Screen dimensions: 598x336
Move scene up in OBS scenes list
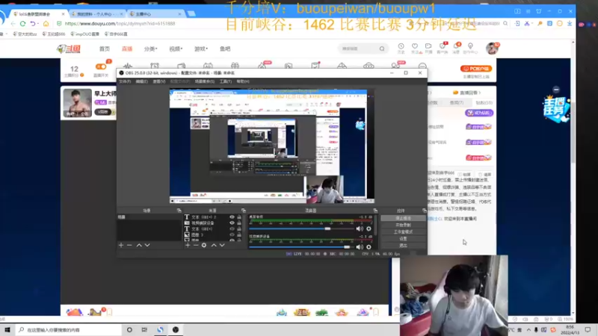pyautogui.click(x=139, y=246)
